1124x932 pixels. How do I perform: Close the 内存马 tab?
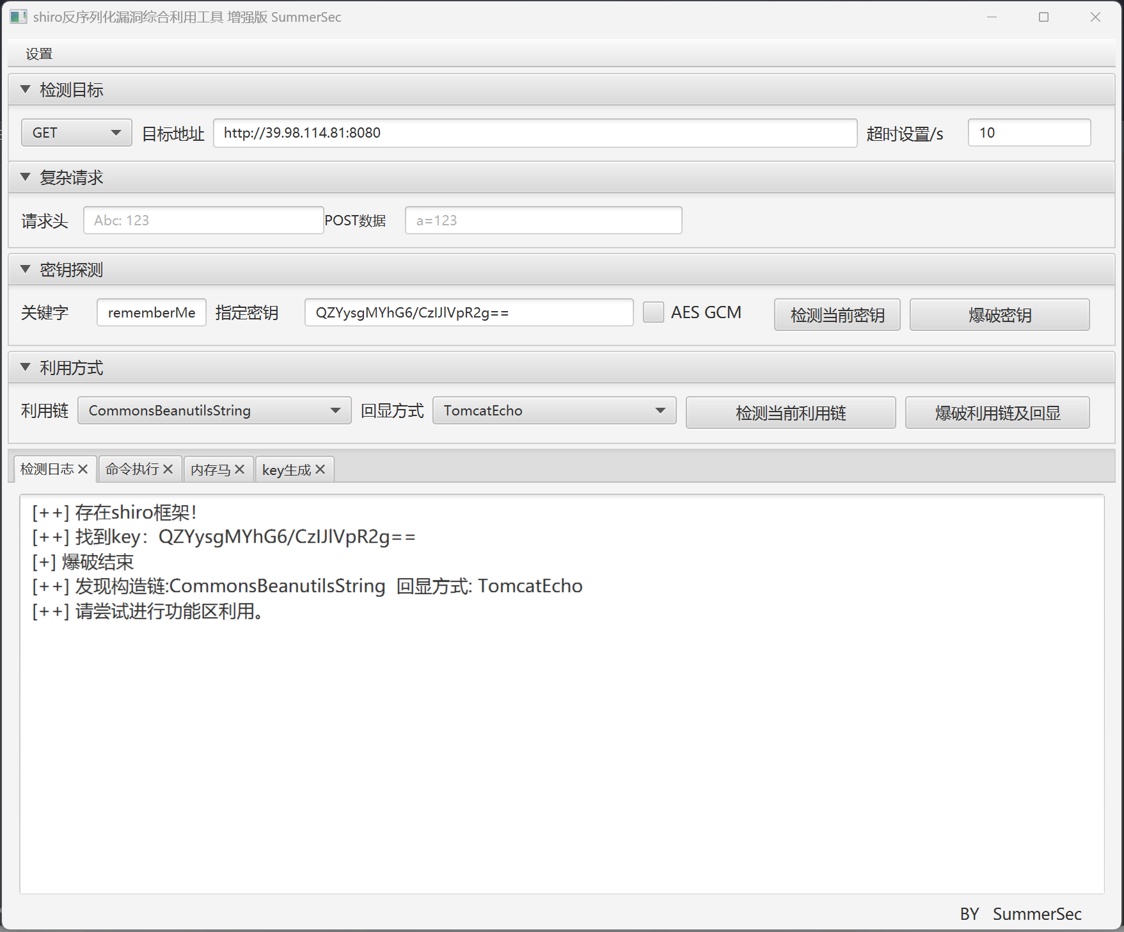click(239, 469)
